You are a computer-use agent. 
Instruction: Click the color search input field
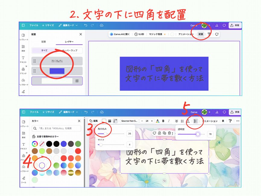56,128
